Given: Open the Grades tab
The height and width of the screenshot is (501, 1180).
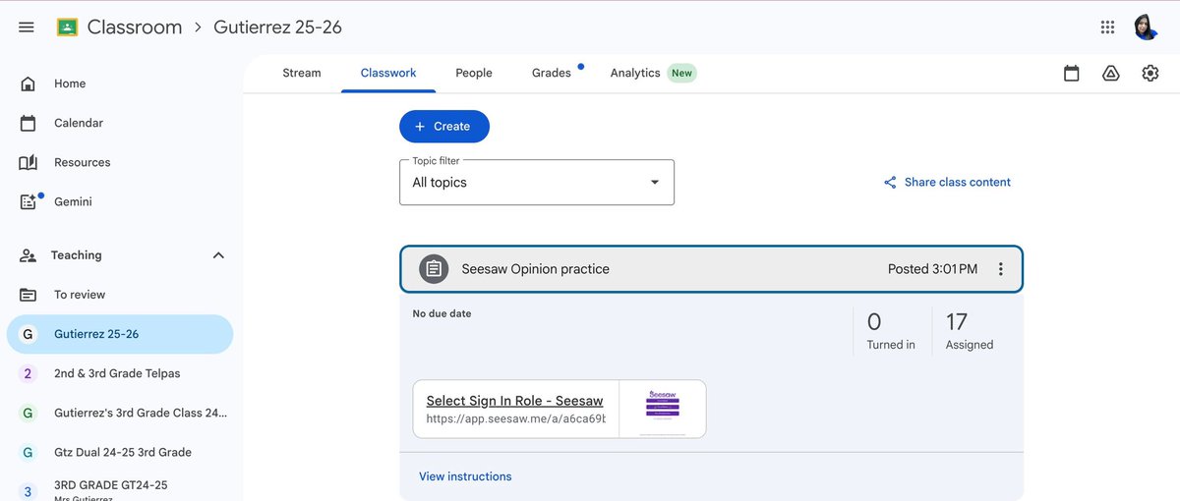Looking at the screenshot, I should (x=552, y=73).
